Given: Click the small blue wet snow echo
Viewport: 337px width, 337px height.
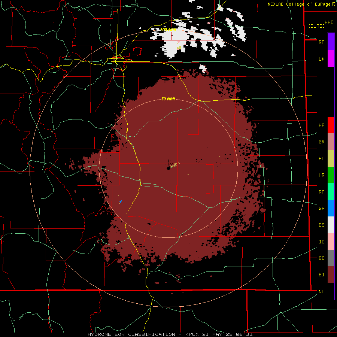Looking at the screenshot, I should click(x=121, y=202).
